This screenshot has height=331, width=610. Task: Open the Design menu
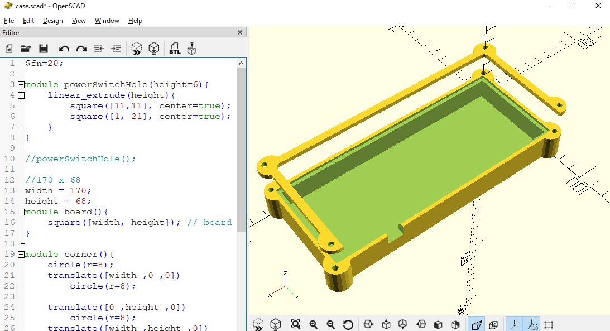(x=53, y=21)
